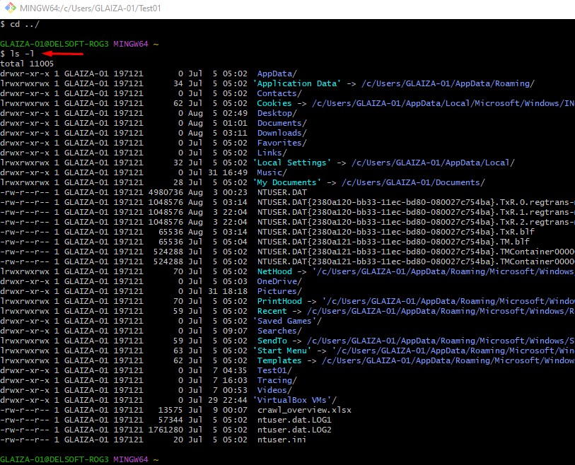Screen dimensions: 575x465
Task: Click the bottom GLAIZA-01@DELSOFT-ROG3 prompt
Action: tap(54, 459)
